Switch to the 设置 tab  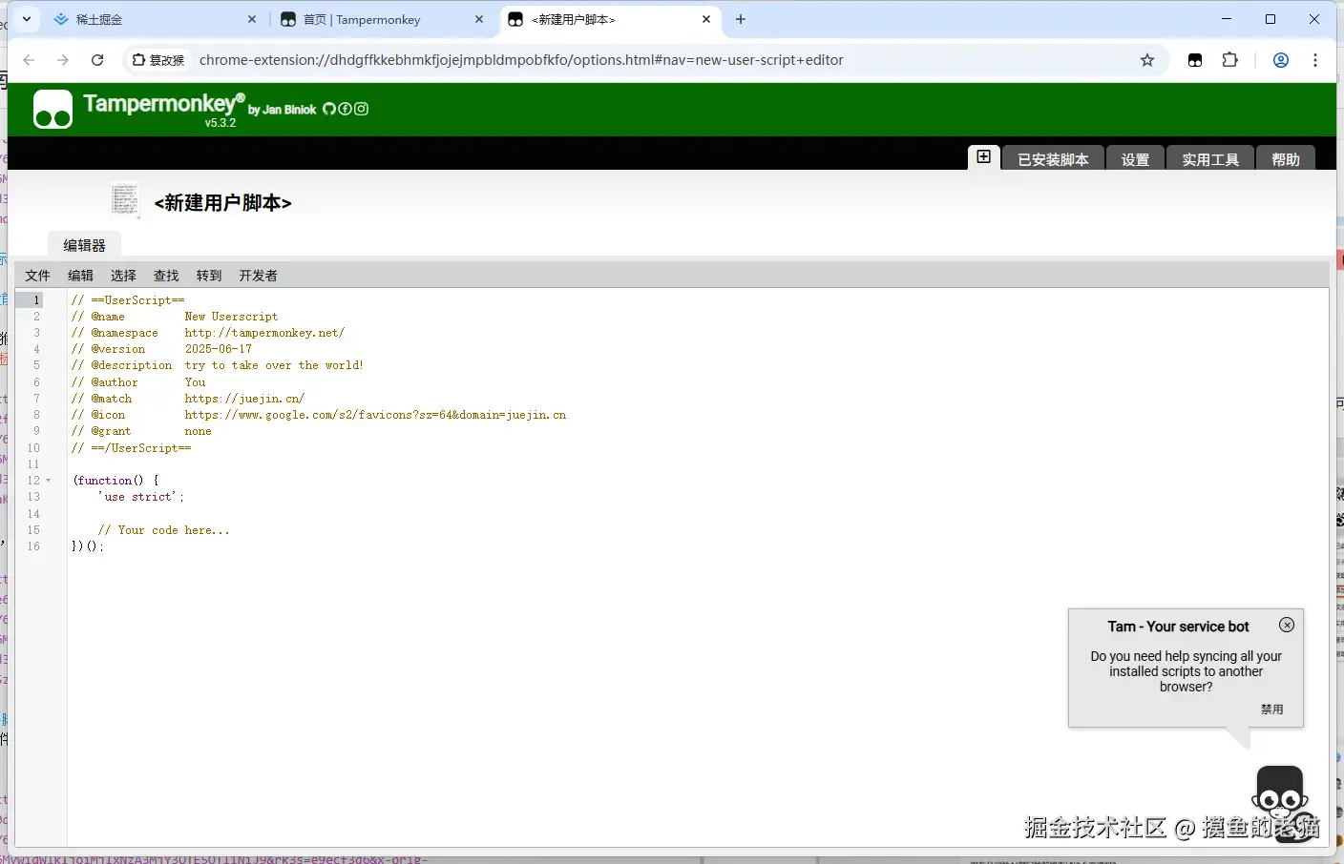[x=1135, y=159]
